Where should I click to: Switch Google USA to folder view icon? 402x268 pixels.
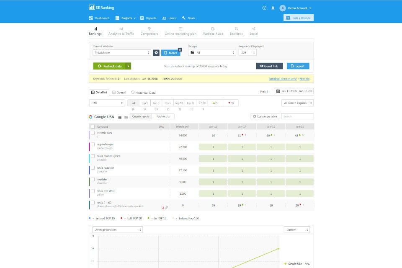point(126,117)
